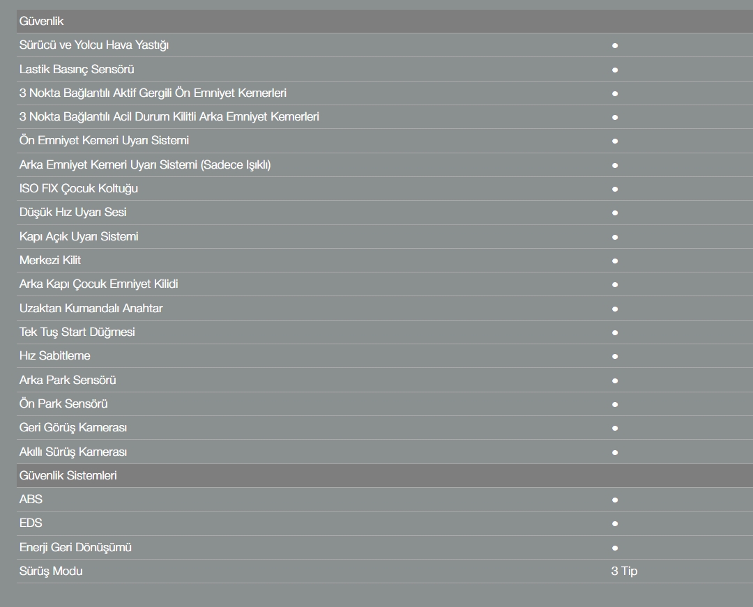The width and height of the screenshot is (753, 607).
Task: Click Ön Park Sensörü label
Action: [x=63, y=404]
